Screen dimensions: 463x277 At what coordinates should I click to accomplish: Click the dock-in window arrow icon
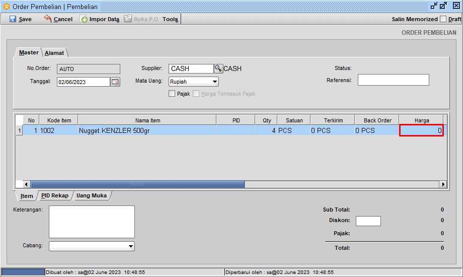434,6
